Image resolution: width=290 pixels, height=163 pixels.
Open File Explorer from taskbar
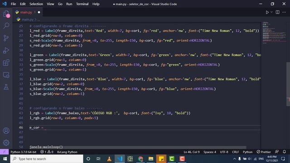pos(151,159)
